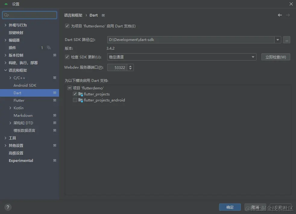Image resolution: width=296 pixels, height=214 pixels.
Task: Click the project marker icon on 架构和 DTD row
Action: tap(55, 123)
